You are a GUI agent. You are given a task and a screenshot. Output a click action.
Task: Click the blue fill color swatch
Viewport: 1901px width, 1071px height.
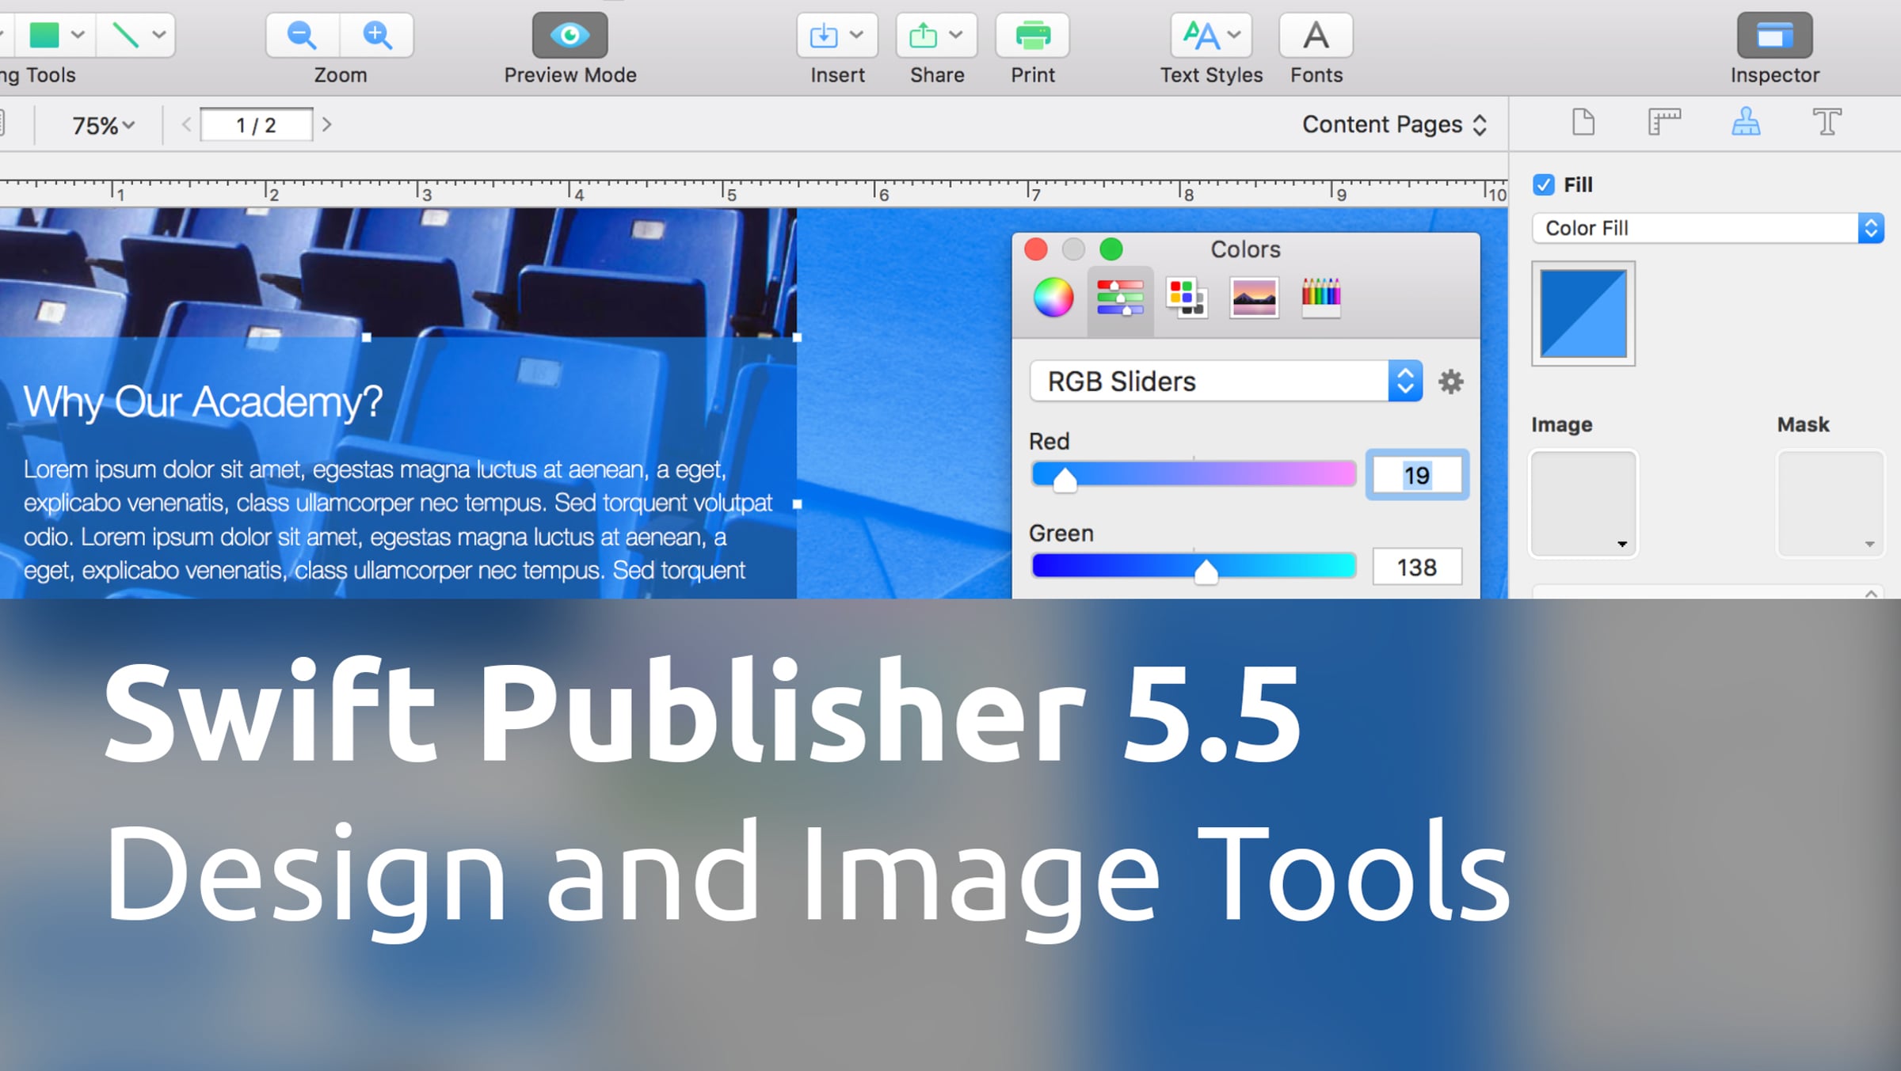[x=1583, y=313]
